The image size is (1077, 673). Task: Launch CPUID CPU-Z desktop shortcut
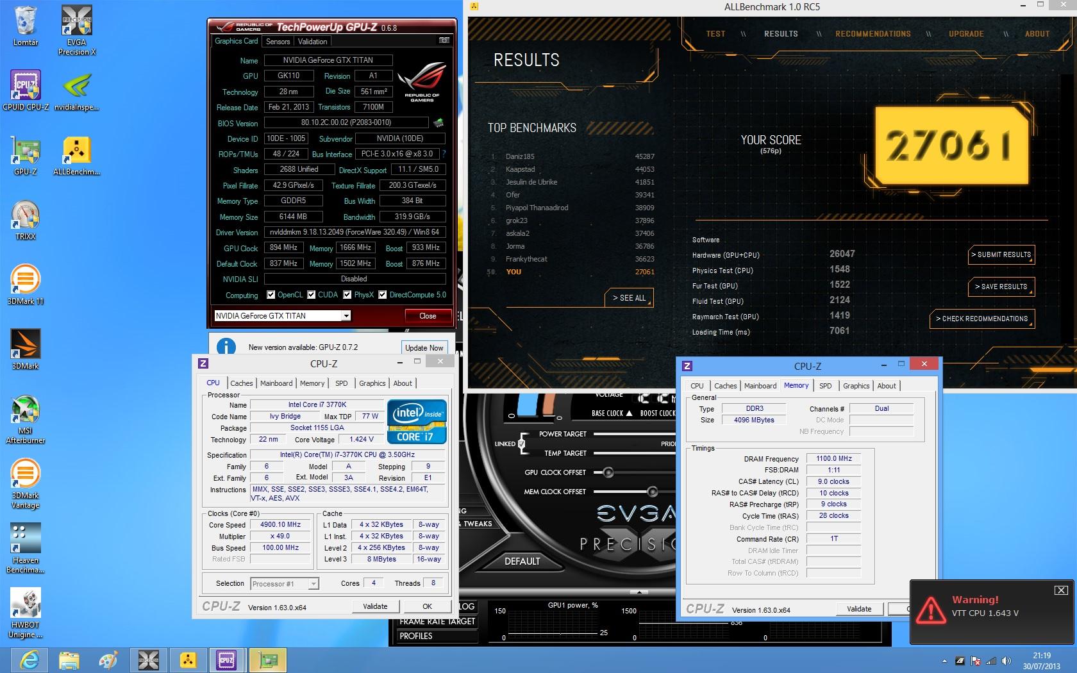pyautogui.click(x=26, y=90)
